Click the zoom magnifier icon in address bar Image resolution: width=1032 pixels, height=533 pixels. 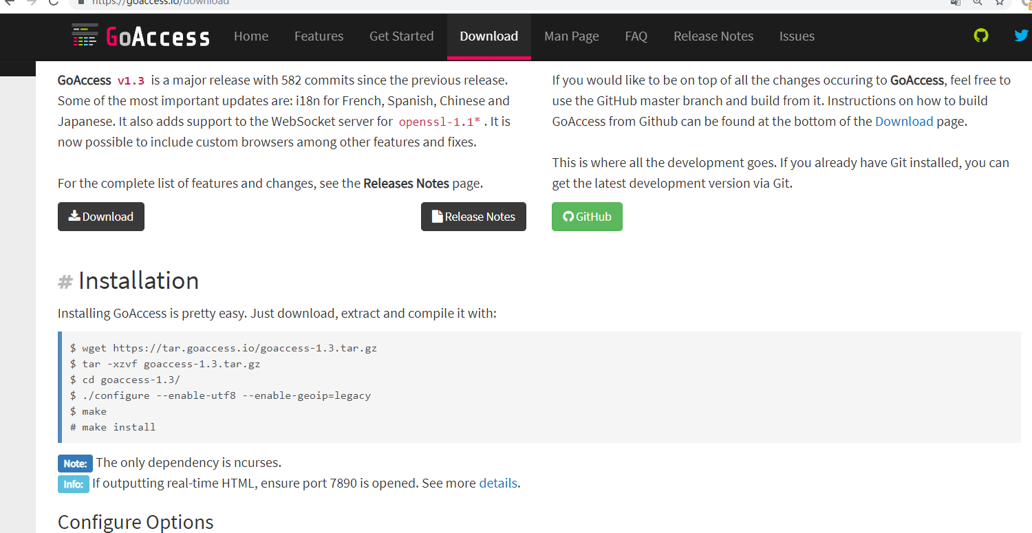click(x=977, y=3)
